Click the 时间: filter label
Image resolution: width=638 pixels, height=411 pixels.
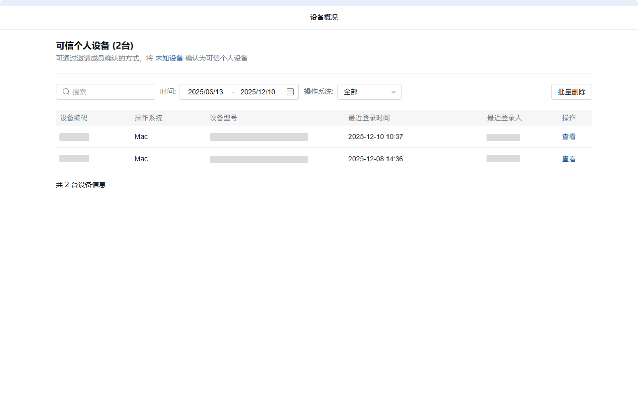tap(168, 92)
